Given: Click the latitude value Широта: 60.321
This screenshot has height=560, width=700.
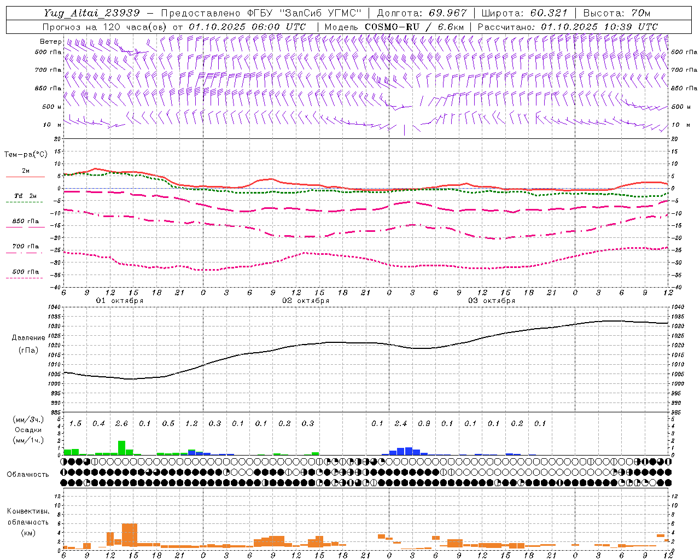Looking at the screenshot, I should (x=524, y=13).
